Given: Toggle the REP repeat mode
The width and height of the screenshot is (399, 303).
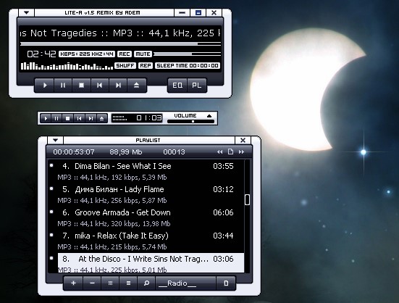Looking at the screenshot, I should [146, 65].
